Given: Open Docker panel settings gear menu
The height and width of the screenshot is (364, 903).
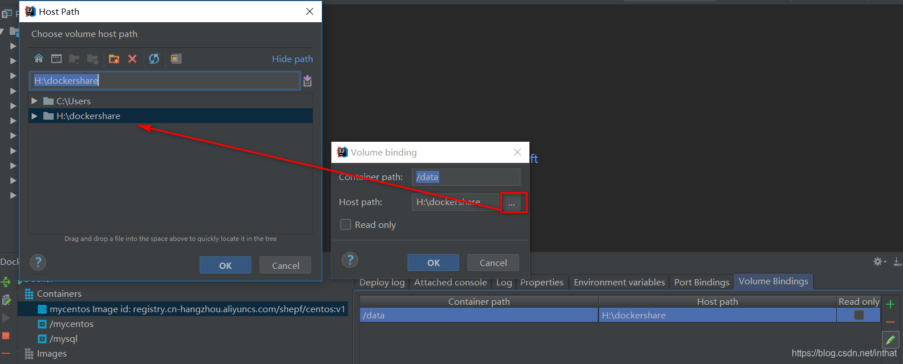Looking at the screenshot, I should [879, 261].
